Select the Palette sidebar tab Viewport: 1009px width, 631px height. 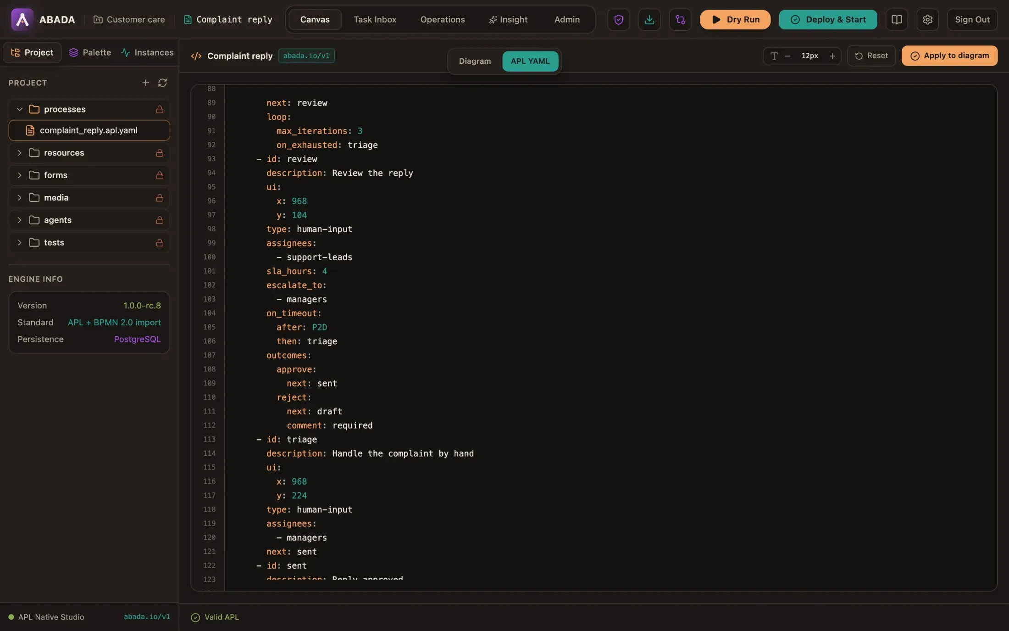coord(90,52)
